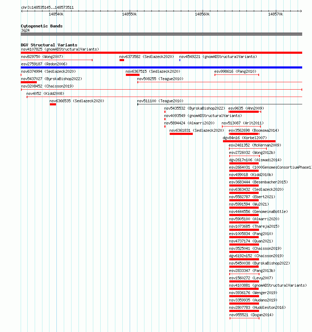The image size is (312, 332).
Task: Open esv2461352 (McKernan2009) entry
Action: 255,145
